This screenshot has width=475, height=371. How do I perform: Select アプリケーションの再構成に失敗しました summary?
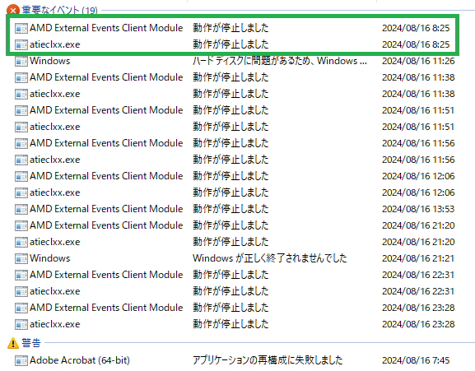click(268, 360)
